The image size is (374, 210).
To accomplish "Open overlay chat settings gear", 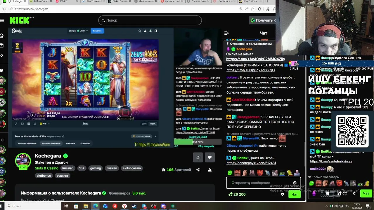I will pyautogui.click(x=354, y=193).
